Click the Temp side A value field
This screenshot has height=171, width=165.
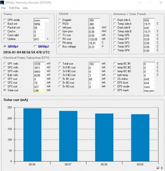tap(149, 24)
